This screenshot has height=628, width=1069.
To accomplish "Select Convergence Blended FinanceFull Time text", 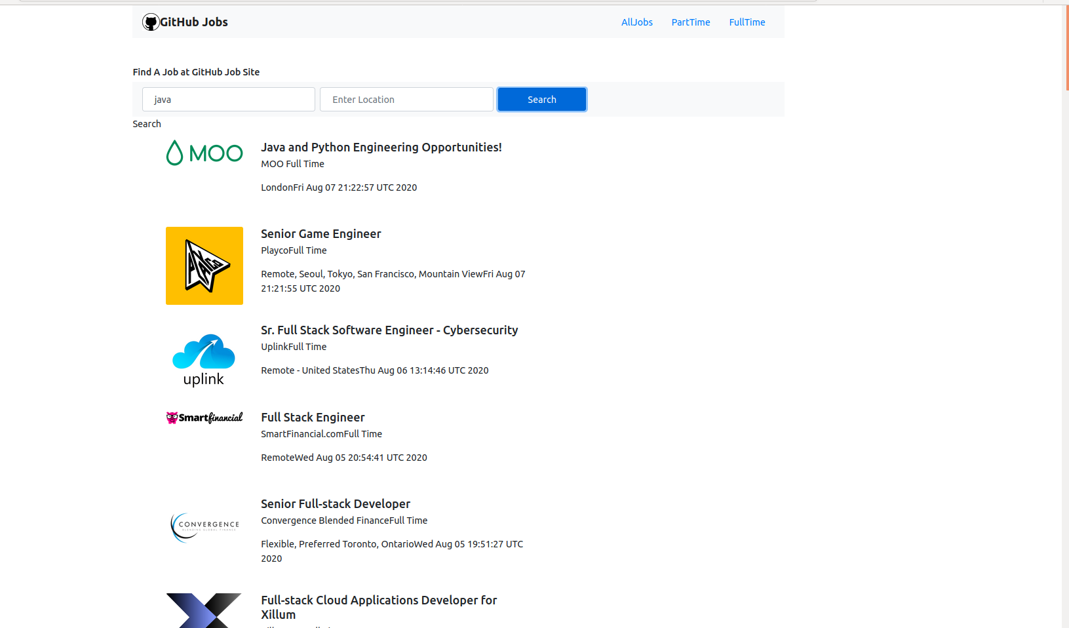I will point(344,520).
